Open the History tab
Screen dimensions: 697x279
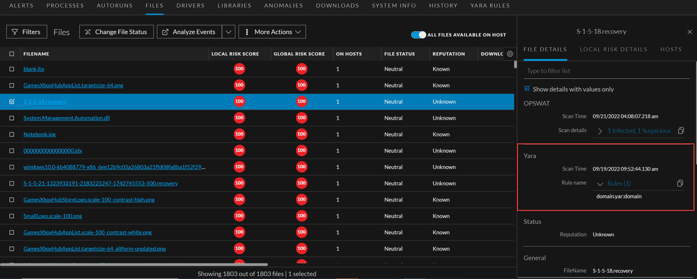point(443,5)
